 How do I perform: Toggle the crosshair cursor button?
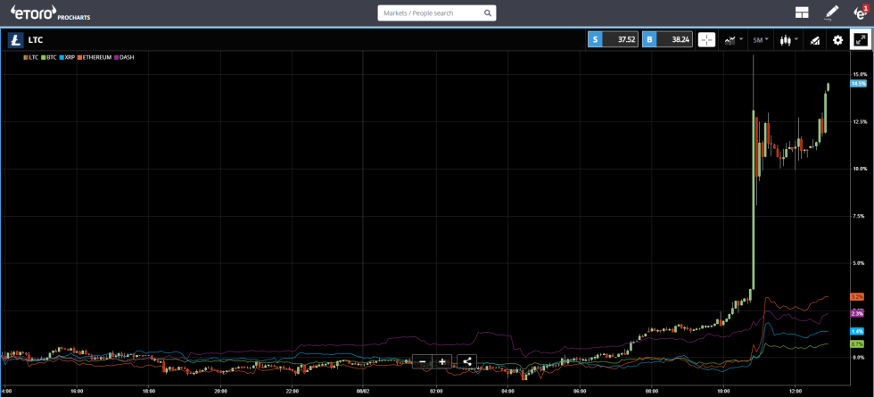pyautogui.click(x=706, y=39)
